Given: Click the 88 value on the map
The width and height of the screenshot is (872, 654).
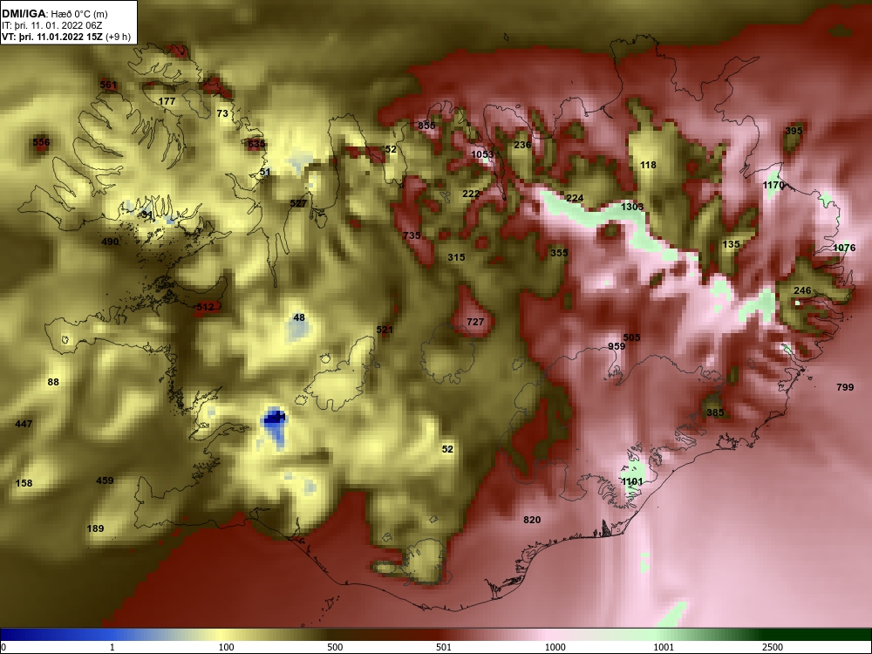Looking at the screenshot, I should (x=53, y=382).
